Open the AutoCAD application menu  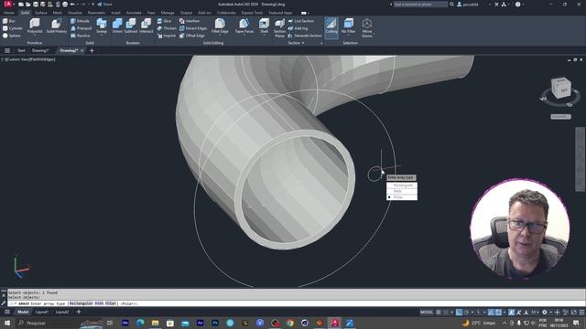(x=8, y=4)
